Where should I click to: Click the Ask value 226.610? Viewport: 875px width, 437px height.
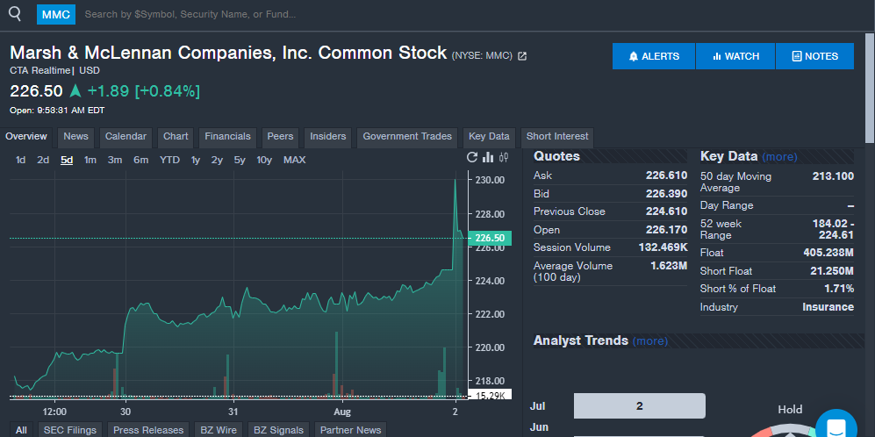click(x=666, y=176)
